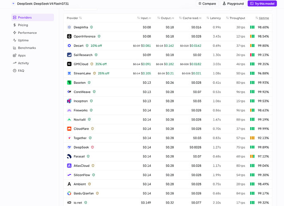
Task: Click the yellow shield badge next to Cloudflare
Action: 92,128
